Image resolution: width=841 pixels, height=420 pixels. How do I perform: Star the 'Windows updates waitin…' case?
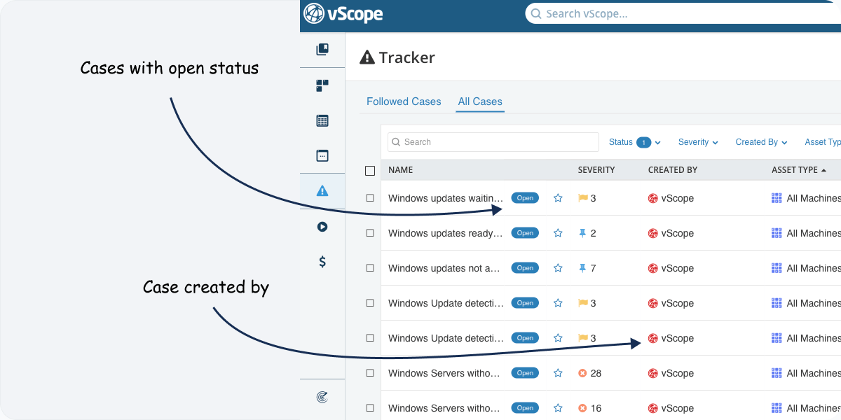click(x=558, y=198)
